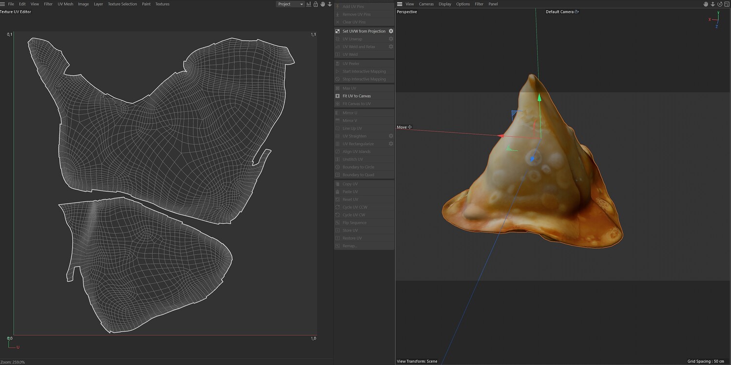Click Clear UV Pins X icon
The height and width of the screenshot is (365, 731).
coord(338,22)
